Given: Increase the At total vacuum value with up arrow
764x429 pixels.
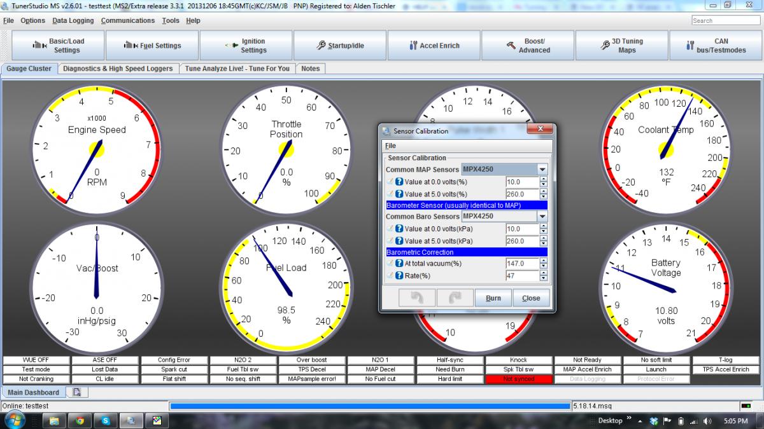Looking at the screenshot, I should click(543, 261).
